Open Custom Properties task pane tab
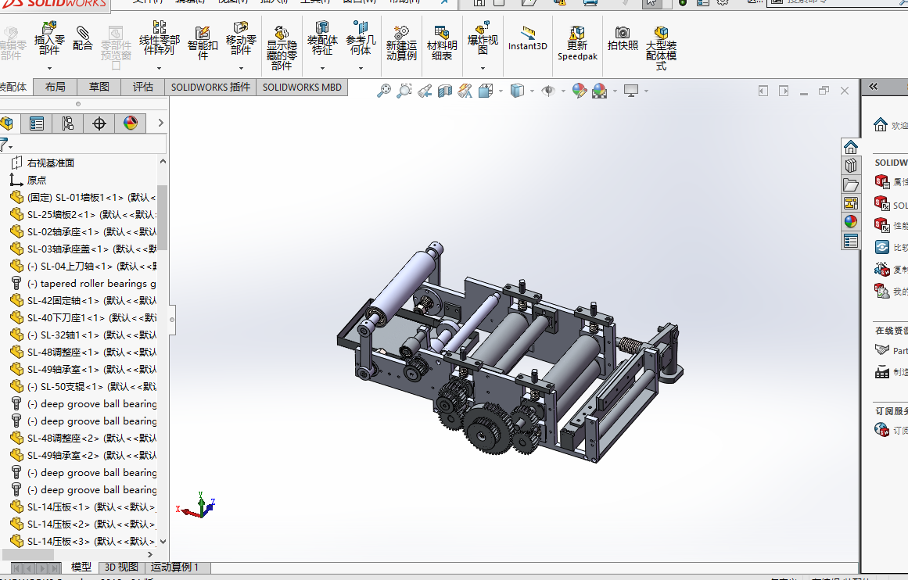This screenshot has width=908, height=580. [851, 241]
